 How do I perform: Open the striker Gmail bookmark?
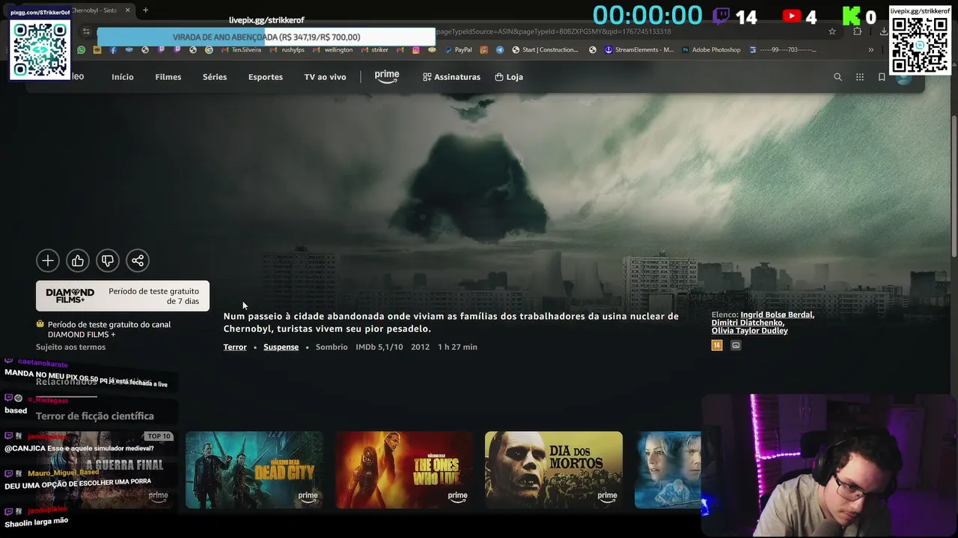pyautogui.click(x=374, y=50)
